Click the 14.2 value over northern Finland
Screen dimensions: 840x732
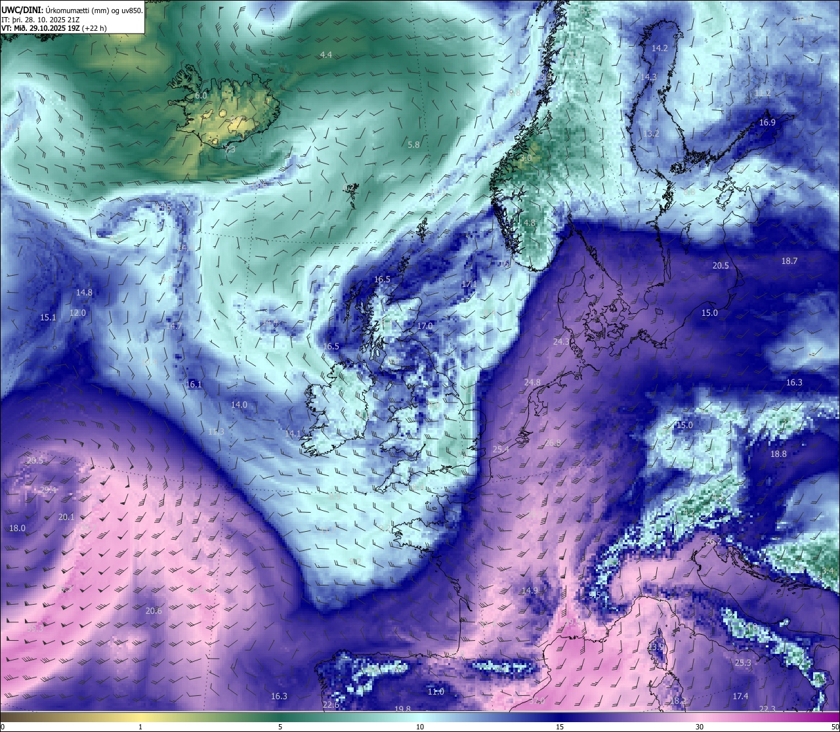tap(660, 49)
